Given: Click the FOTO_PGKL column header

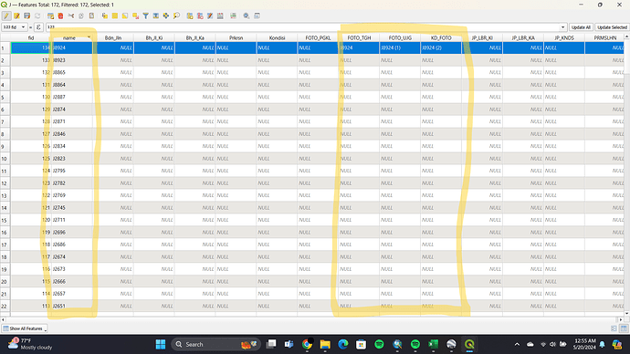Looking at the screenshot, I should 318,37.
